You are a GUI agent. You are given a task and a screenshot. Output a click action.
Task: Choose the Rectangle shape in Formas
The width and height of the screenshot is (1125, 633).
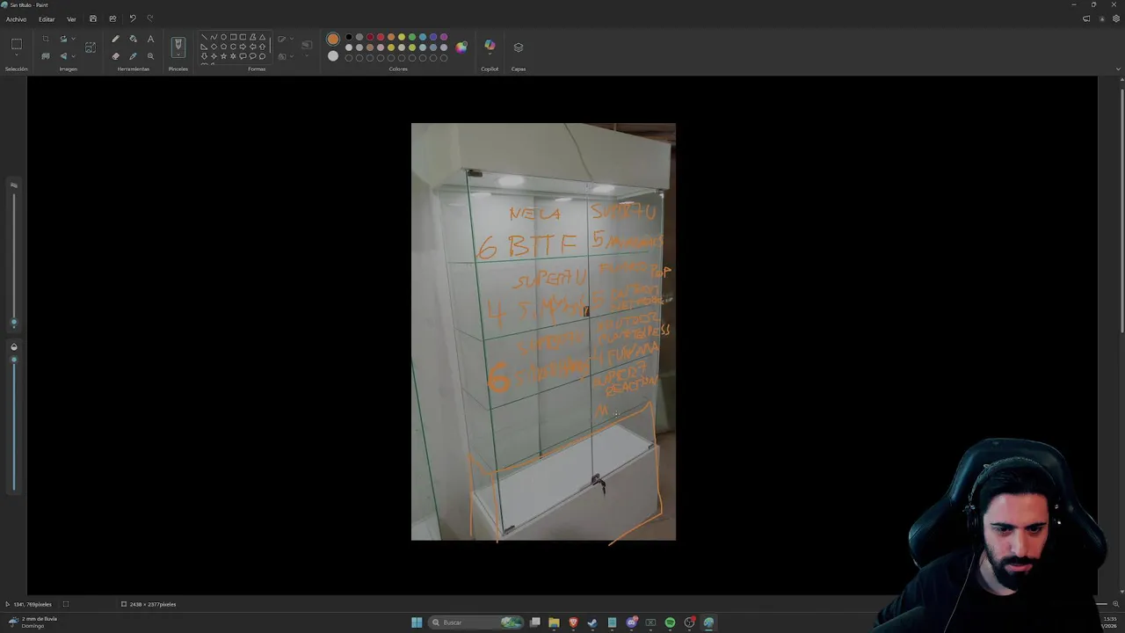233,37
